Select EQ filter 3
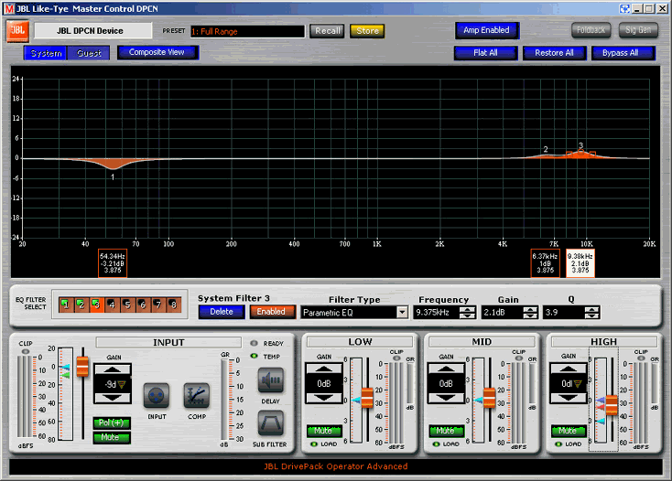This screenshot has width=672, height=481. [97, 305]
